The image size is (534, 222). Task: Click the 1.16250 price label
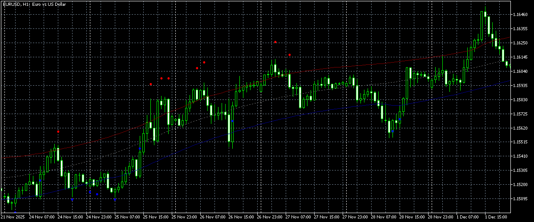520,43
